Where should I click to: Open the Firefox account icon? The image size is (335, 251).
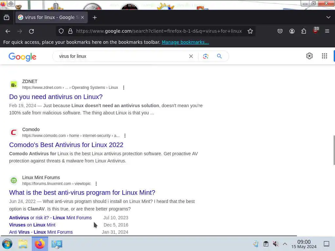tap(292, 31)
